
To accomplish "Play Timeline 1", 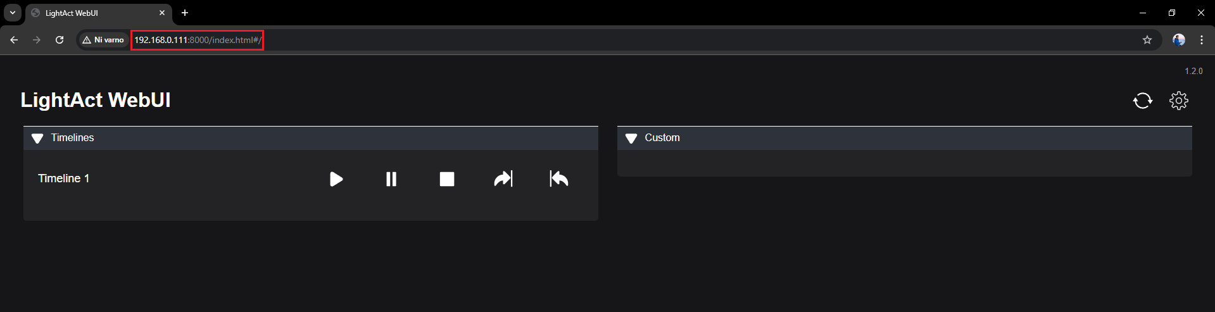I will coord(336,179).
